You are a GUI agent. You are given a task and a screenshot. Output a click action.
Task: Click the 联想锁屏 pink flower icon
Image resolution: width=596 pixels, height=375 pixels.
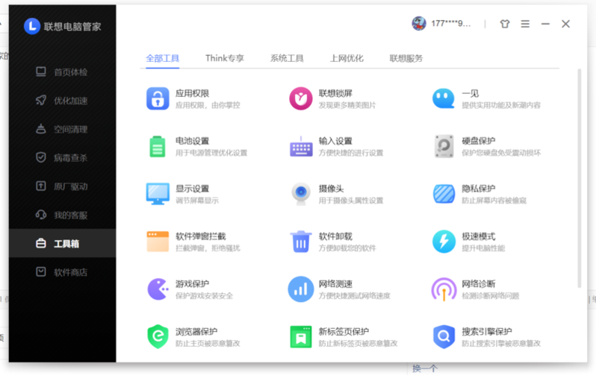(x=301, y=98)
